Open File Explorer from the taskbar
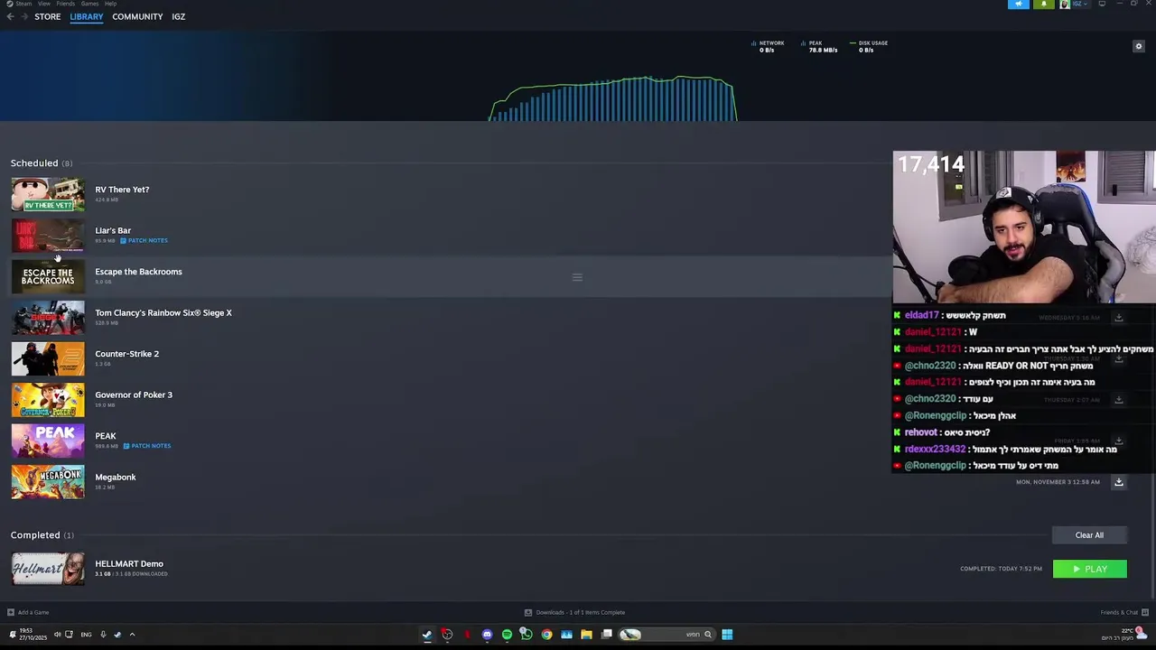Viewport: 1156px width, 650px height. (586, 635)
